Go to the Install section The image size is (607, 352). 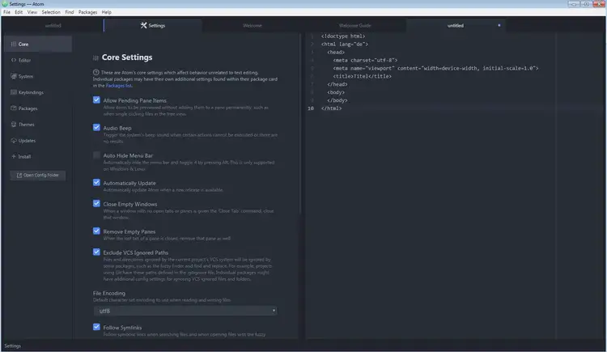[x=38, y=156]
